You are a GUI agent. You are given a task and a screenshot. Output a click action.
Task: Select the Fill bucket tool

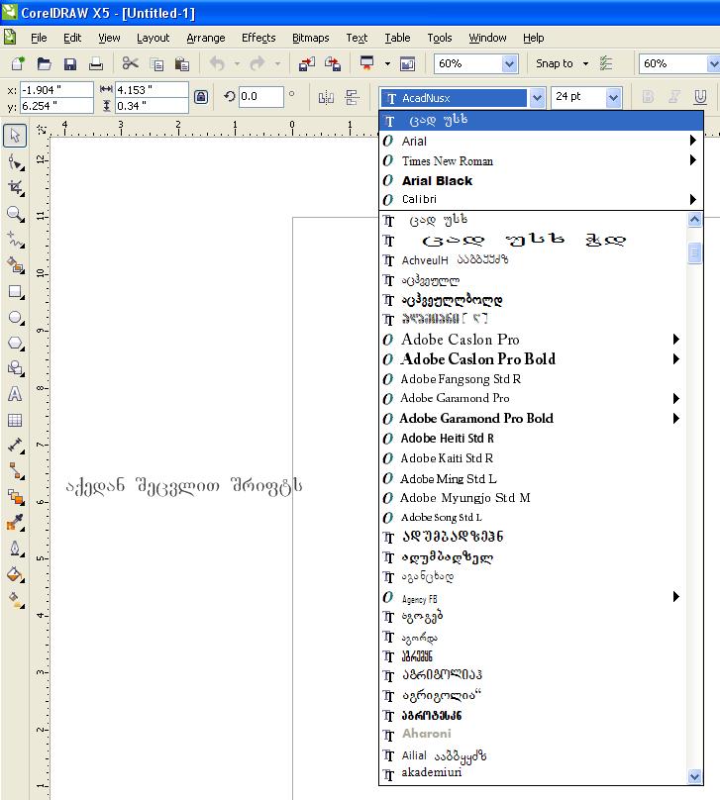pos(15,574)
